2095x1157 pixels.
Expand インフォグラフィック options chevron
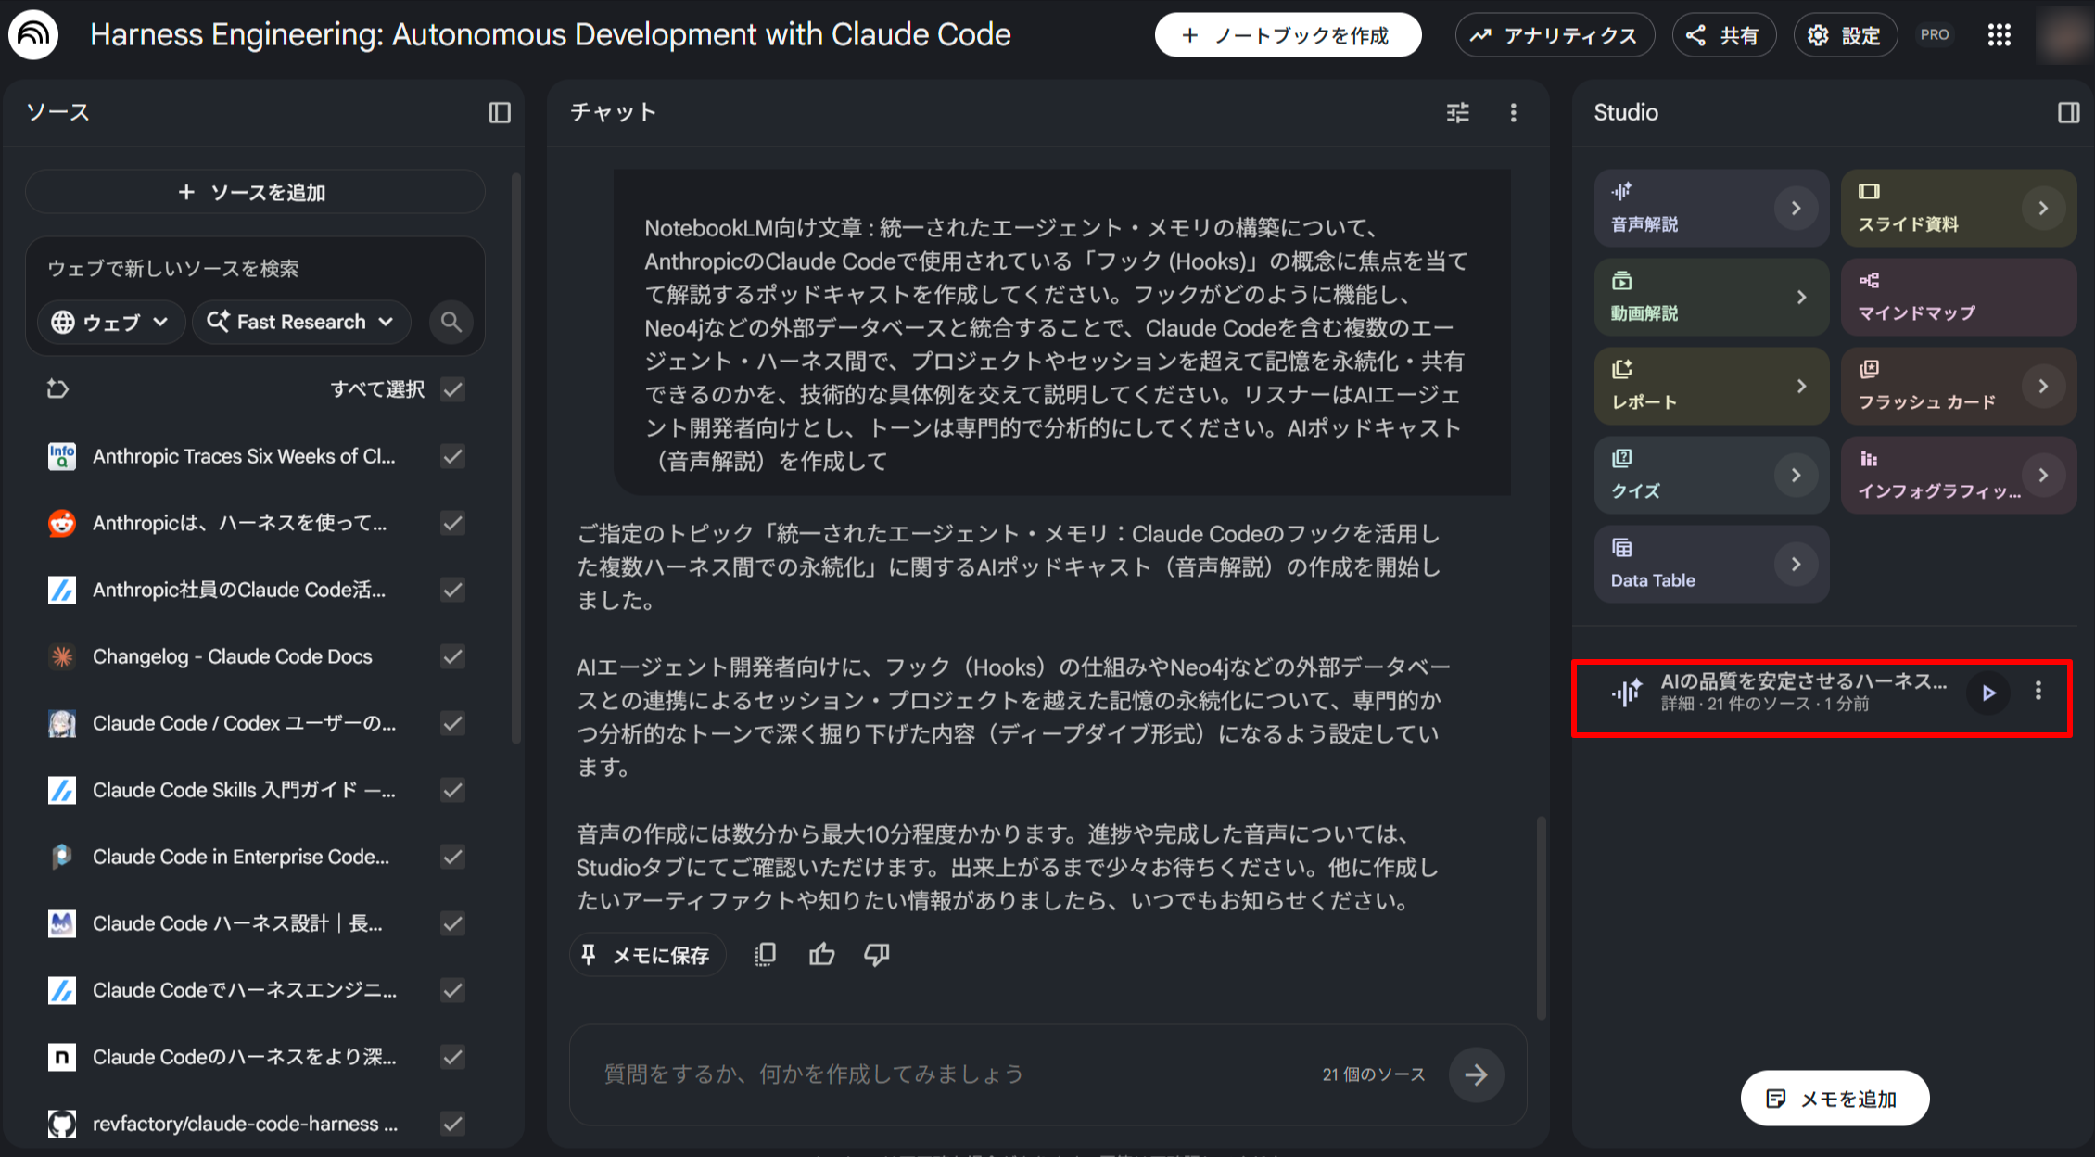coord(2043,475)
